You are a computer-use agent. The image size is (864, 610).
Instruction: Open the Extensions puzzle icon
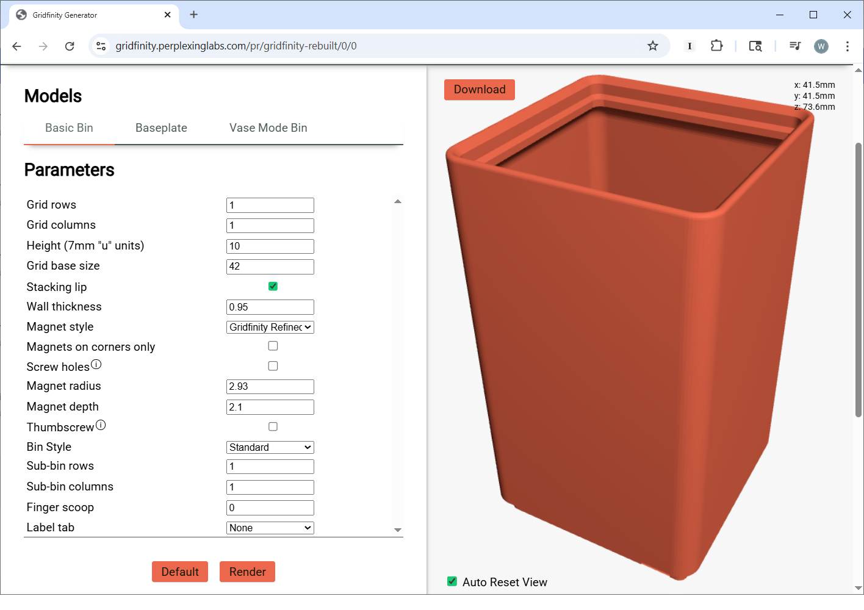(x=716, y=46)
